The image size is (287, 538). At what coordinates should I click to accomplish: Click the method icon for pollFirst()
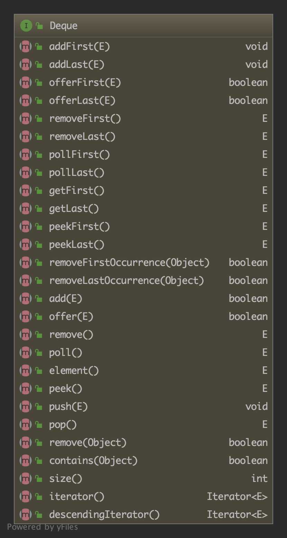click(26, 154)
